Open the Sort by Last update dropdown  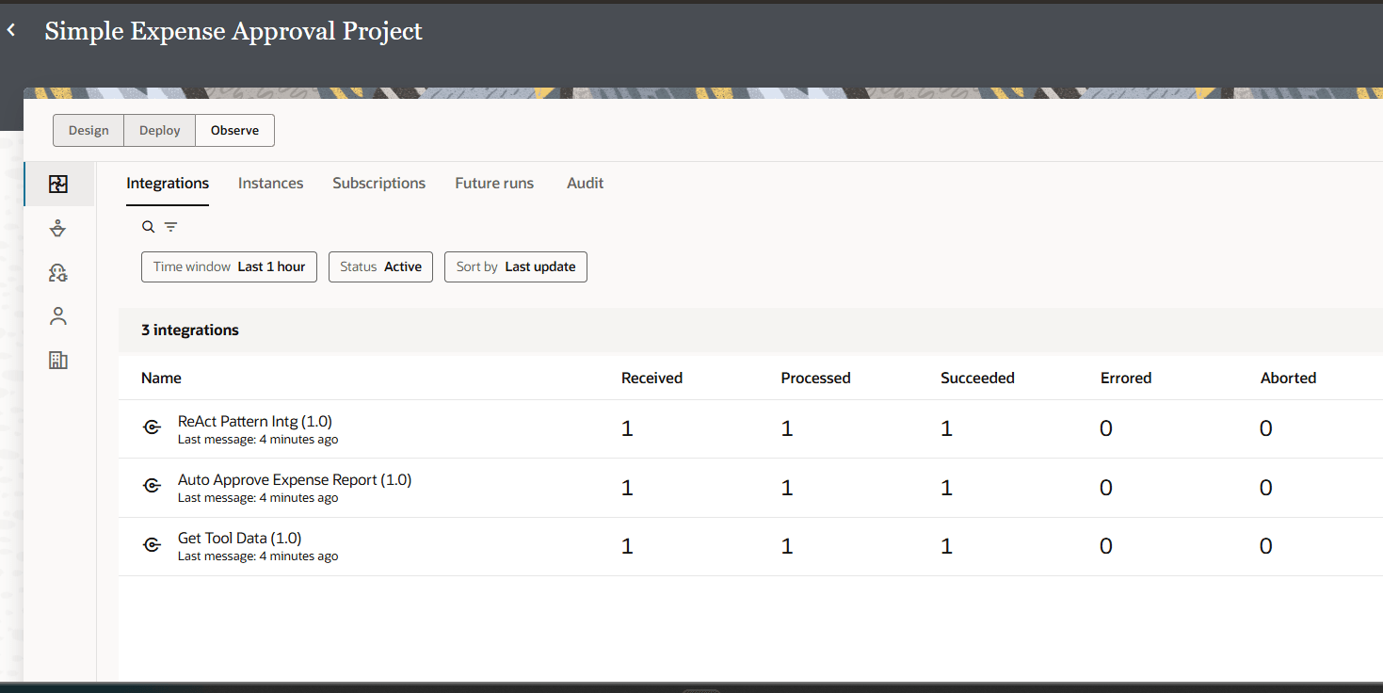pos(515,266)
